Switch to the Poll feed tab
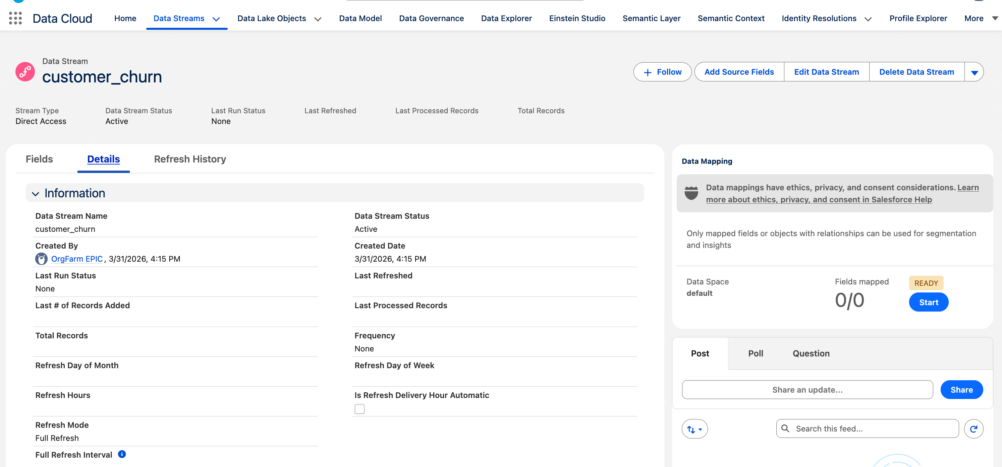The width and height of the screenshot is (1002, 467). point(756,353)
